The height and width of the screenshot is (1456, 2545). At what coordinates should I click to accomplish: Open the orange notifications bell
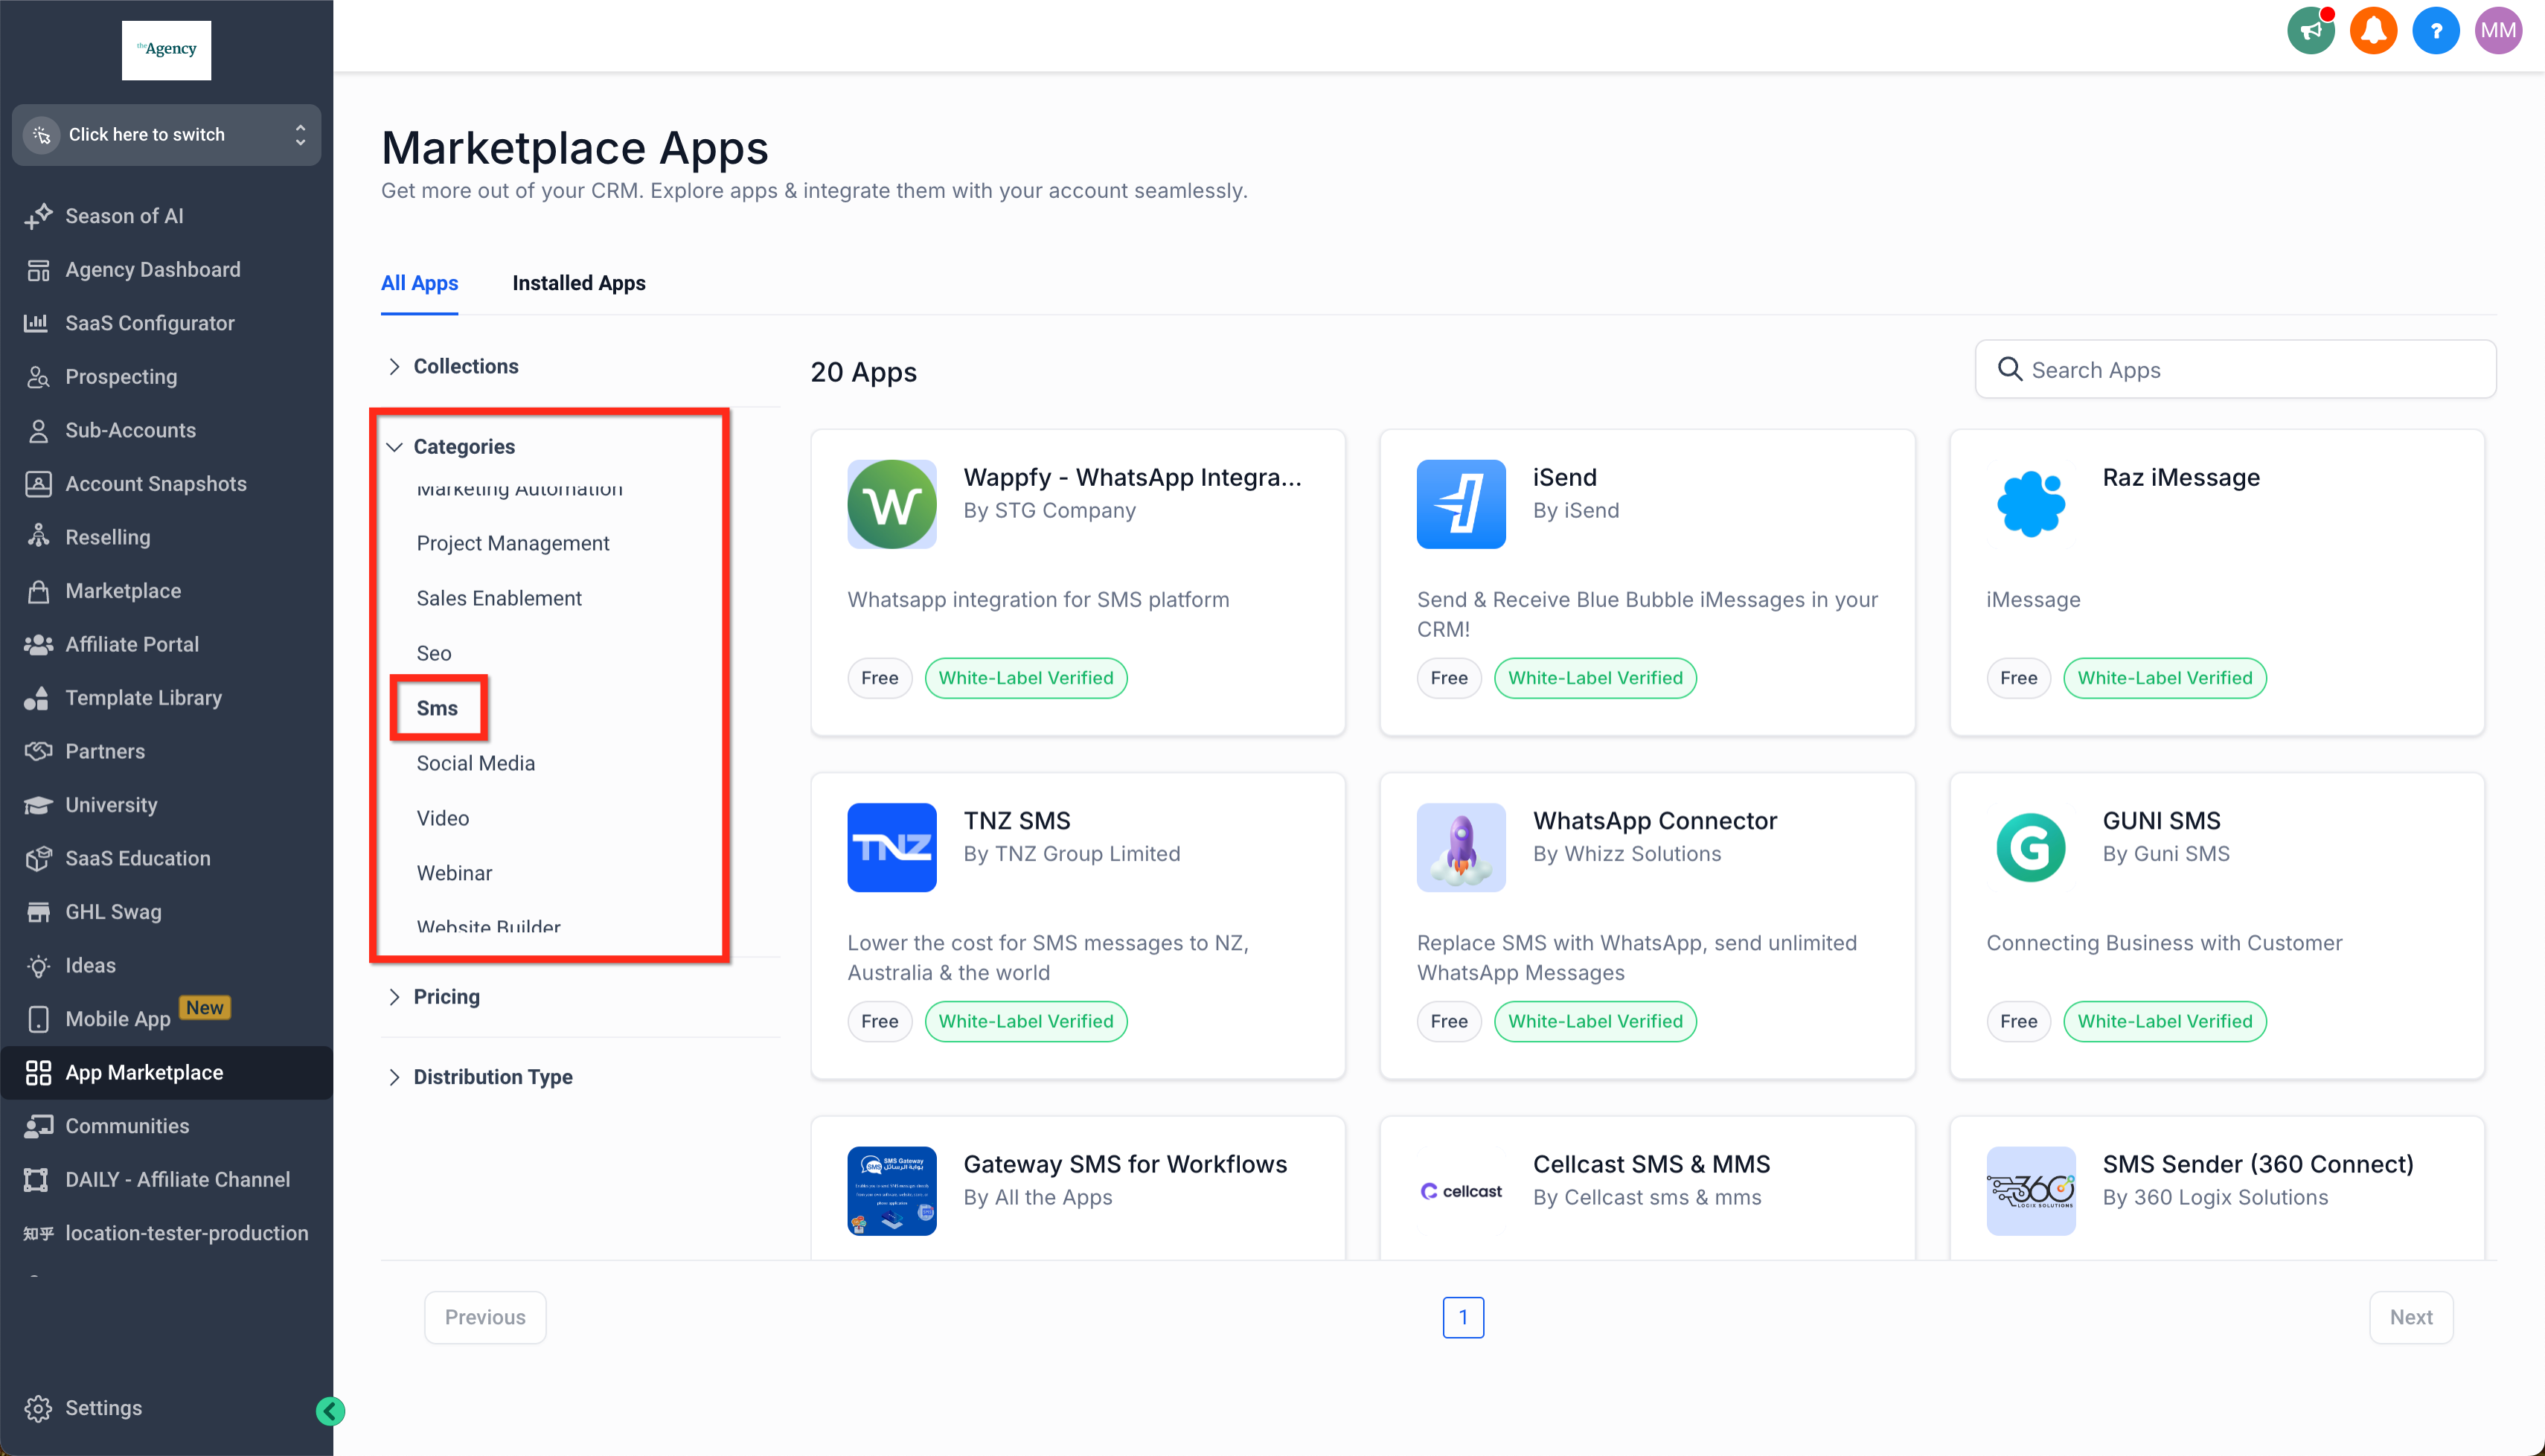[2373, 31]
